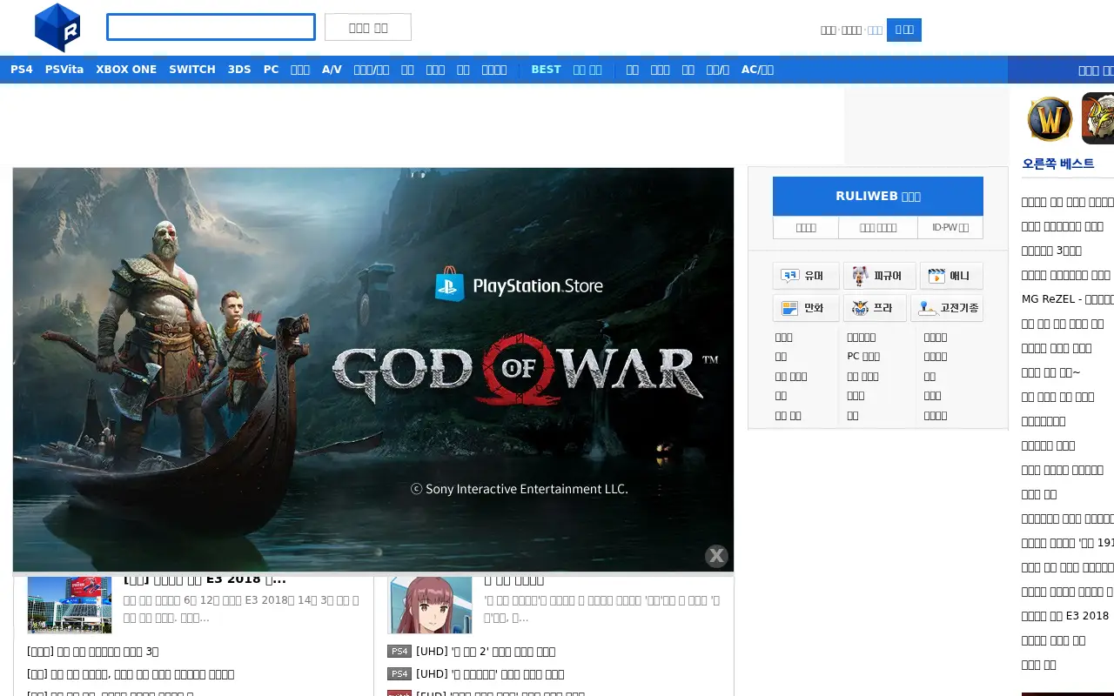Open the PSVita menu item

click(64, 70)
